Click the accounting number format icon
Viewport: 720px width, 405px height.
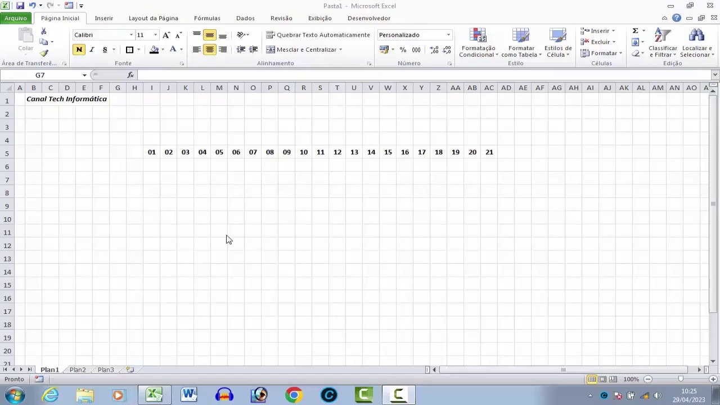[x=384, y=49]
